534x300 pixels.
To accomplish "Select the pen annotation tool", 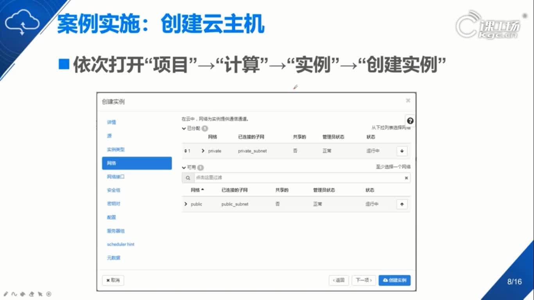I will click(x=5, y=293).
